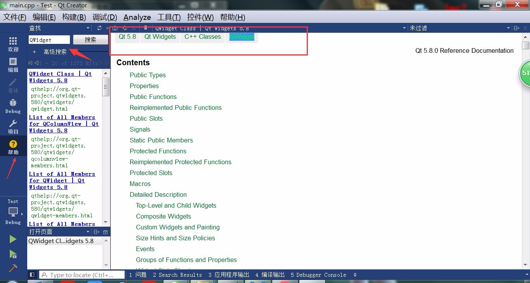Click the sync/refresh icon beside 查找

point(99,28)
